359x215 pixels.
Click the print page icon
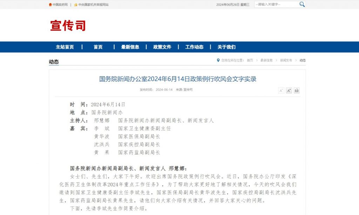[297, 91]
